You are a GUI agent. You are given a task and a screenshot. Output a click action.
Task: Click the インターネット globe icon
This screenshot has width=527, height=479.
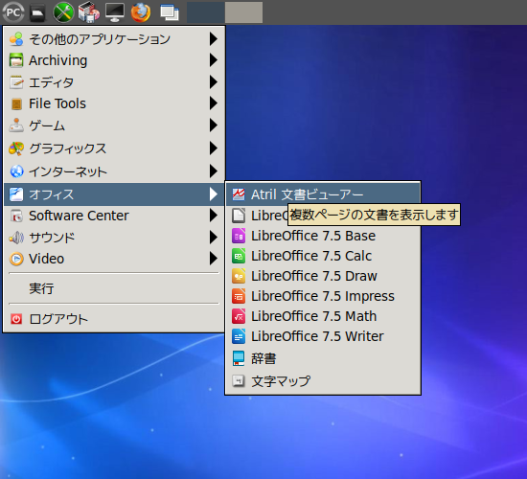(16, 171)
